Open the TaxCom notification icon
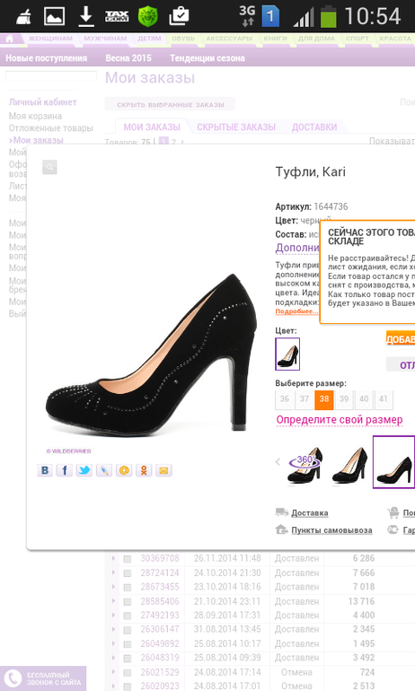This screenshot has width=415, height=691. (x=117, y=16)
